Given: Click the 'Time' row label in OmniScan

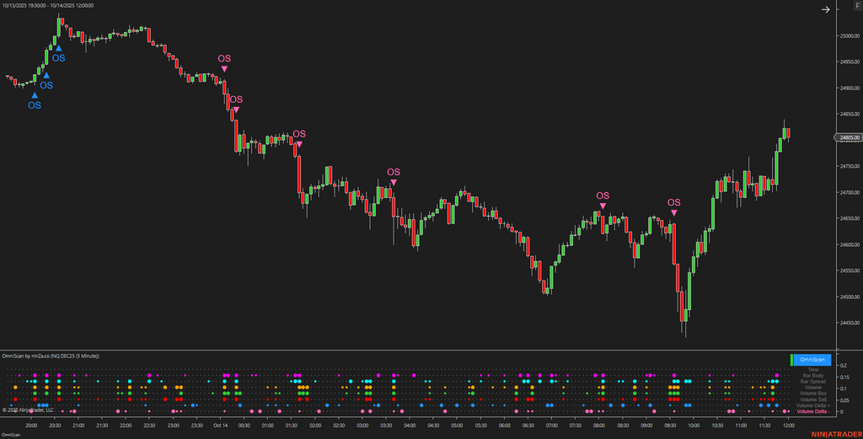Looking at the screenshot, I should click(x=813, y=370).
